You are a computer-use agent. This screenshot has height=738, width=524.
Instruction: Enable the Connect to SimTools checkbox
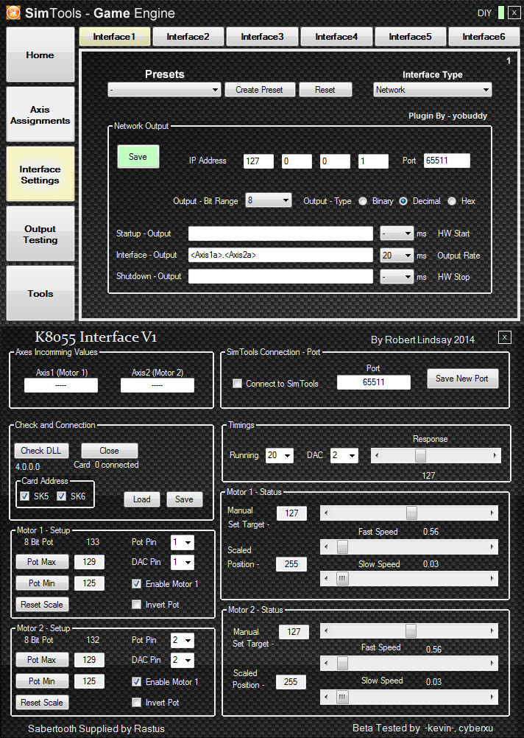(237, 384)
